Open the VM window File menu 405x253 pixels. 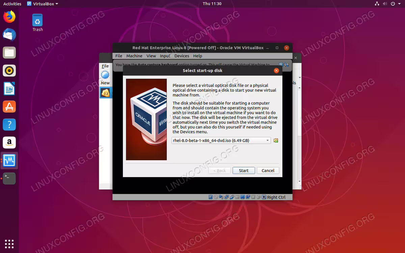119,56
